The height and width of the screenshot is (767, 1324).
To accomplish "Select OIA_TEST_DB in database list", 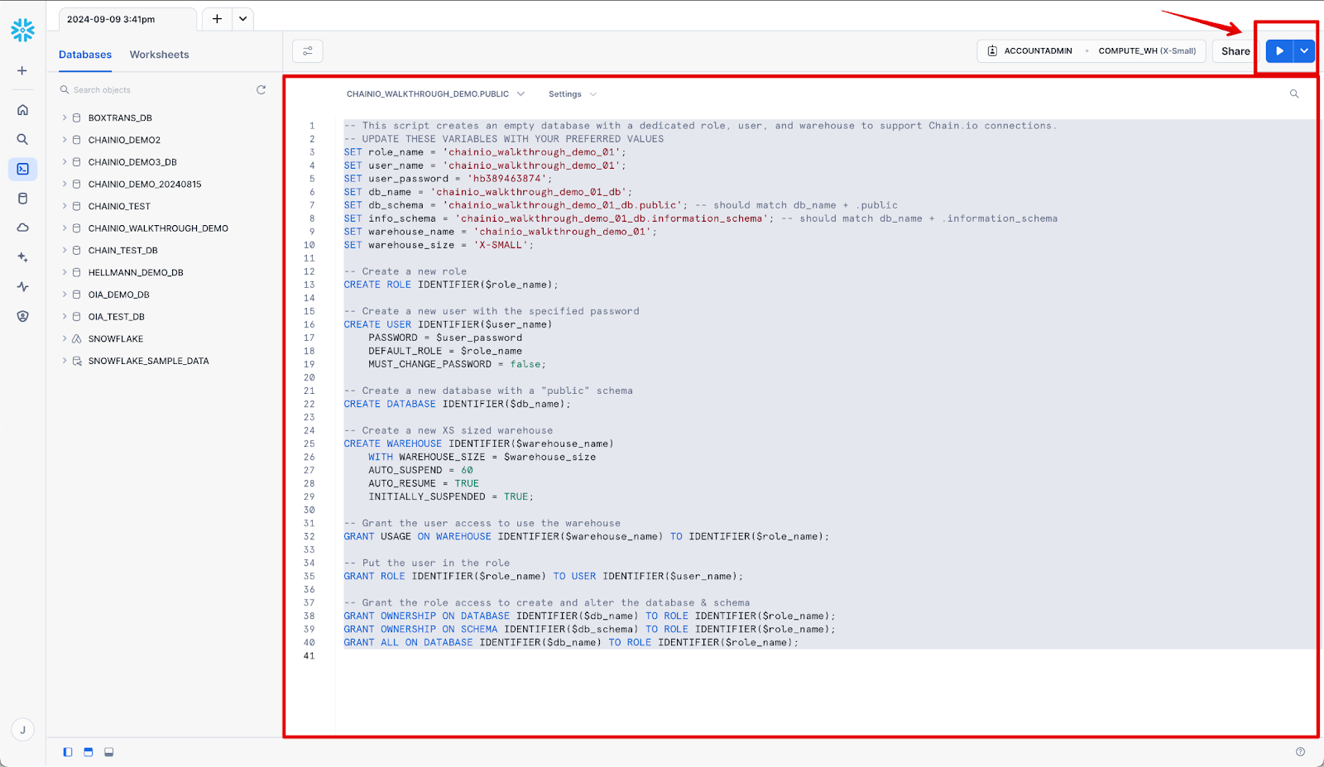I will tap(117, 317).
